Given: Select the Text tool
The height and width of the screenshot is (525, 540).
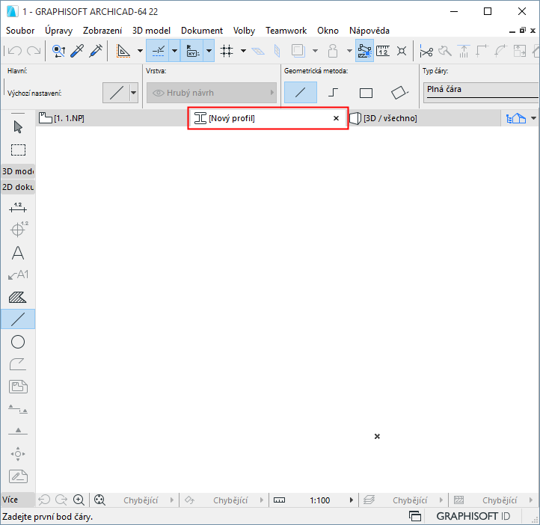Looking at the screenshot, I should 18,253.
